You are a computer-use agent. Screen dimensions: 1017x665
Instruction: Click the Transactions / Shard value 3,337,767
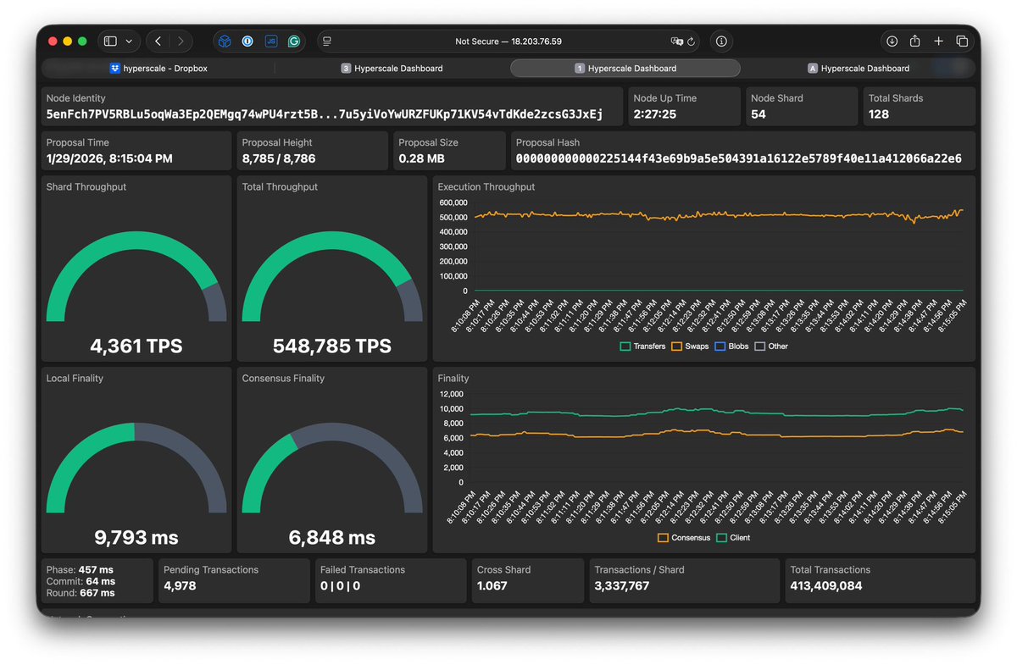click(x=622, y=585)
